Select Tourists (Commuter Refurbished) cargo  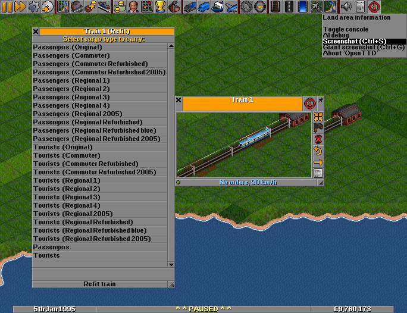[100, 164]
